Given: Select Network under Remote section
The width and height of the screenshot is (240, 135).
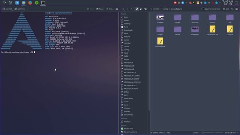Looking at the screenshot, I should [x=134, y=121].
